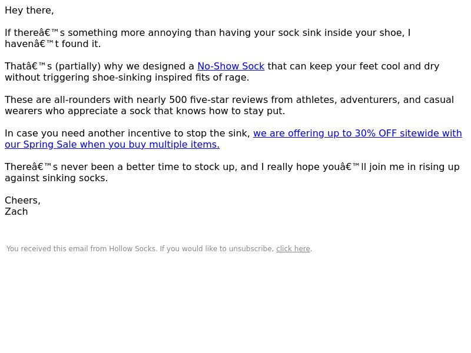Image resolution: width=471 pixels, height=353 pixels.
Task: Follow the "our Spring Sale" link line
Action: click(112, 144)
